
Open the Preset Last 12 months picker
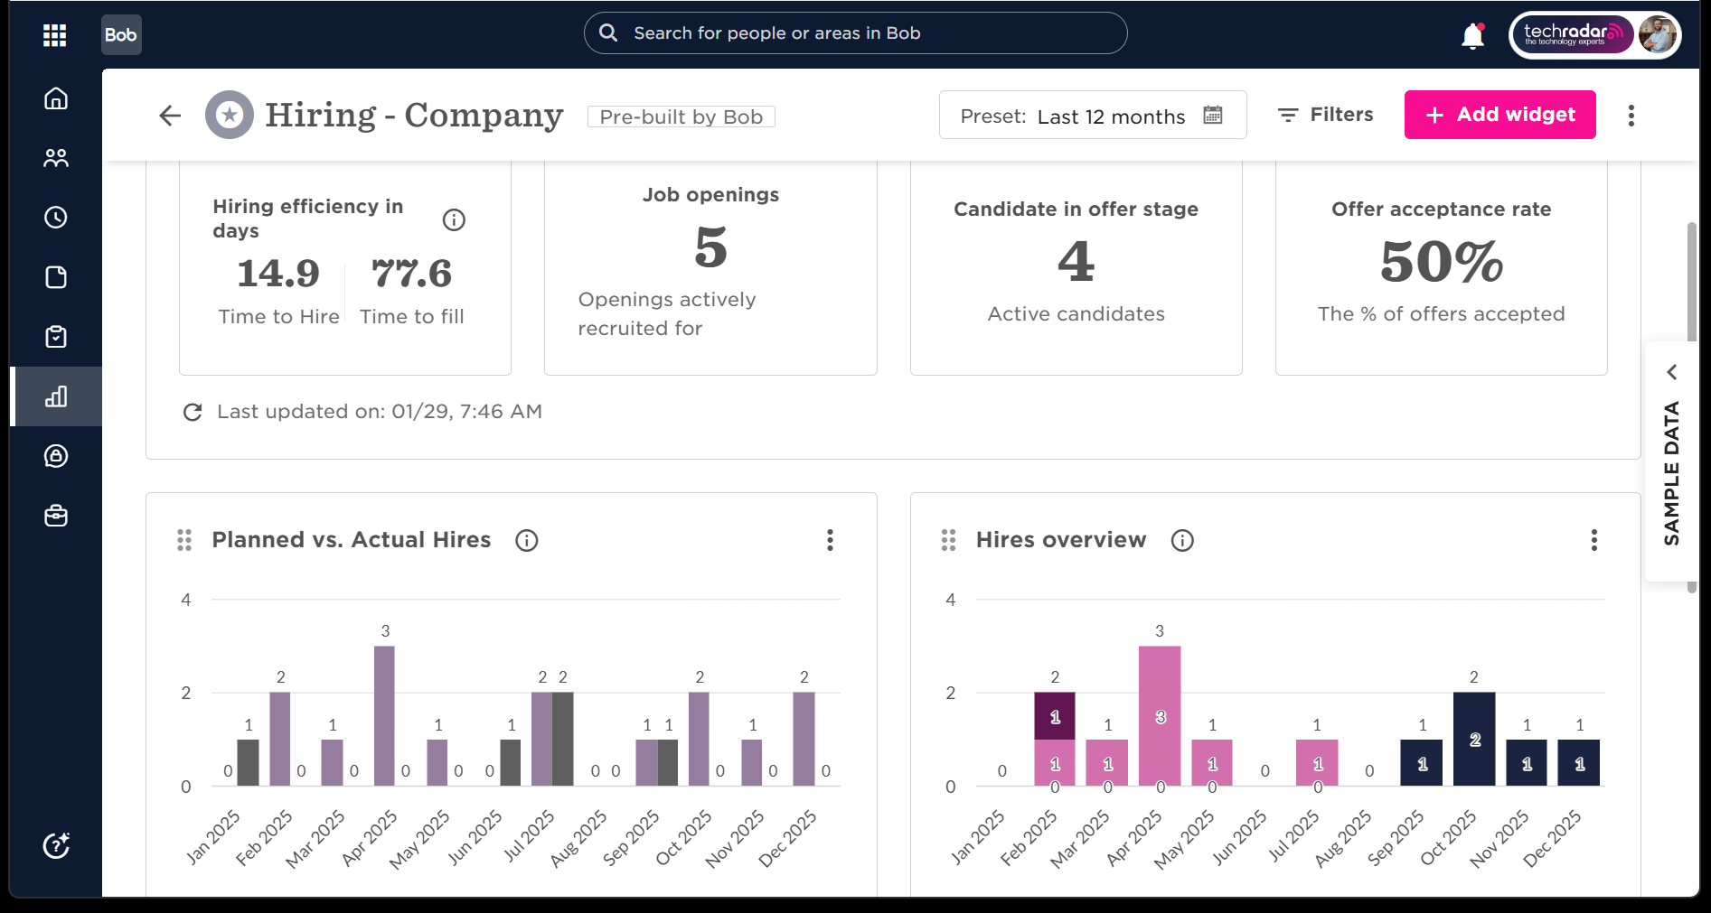tap(1092, 116)
